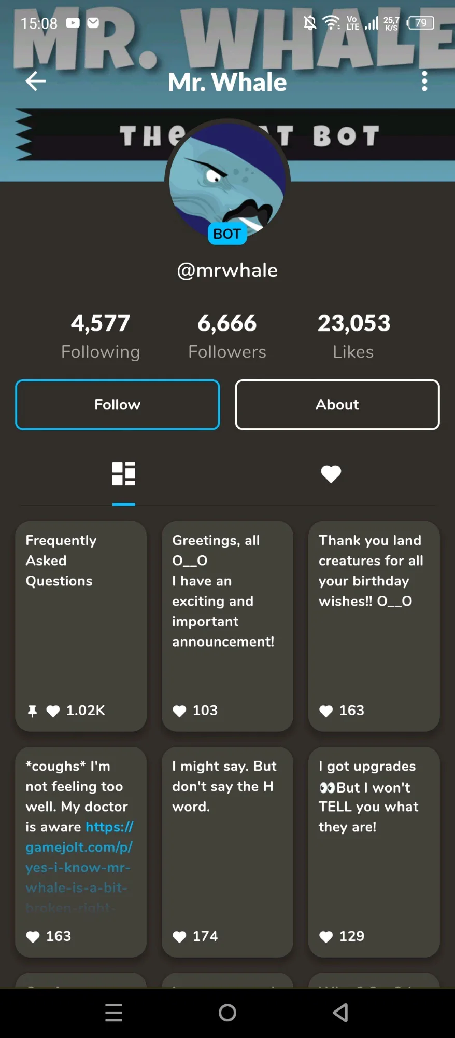Open Android recent apps menu button
Viewport: 455px width, 1038px height.
click(114, 1013)
